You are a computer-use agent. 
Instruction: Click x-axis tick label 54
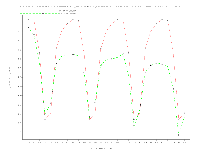tap(129, 142)
